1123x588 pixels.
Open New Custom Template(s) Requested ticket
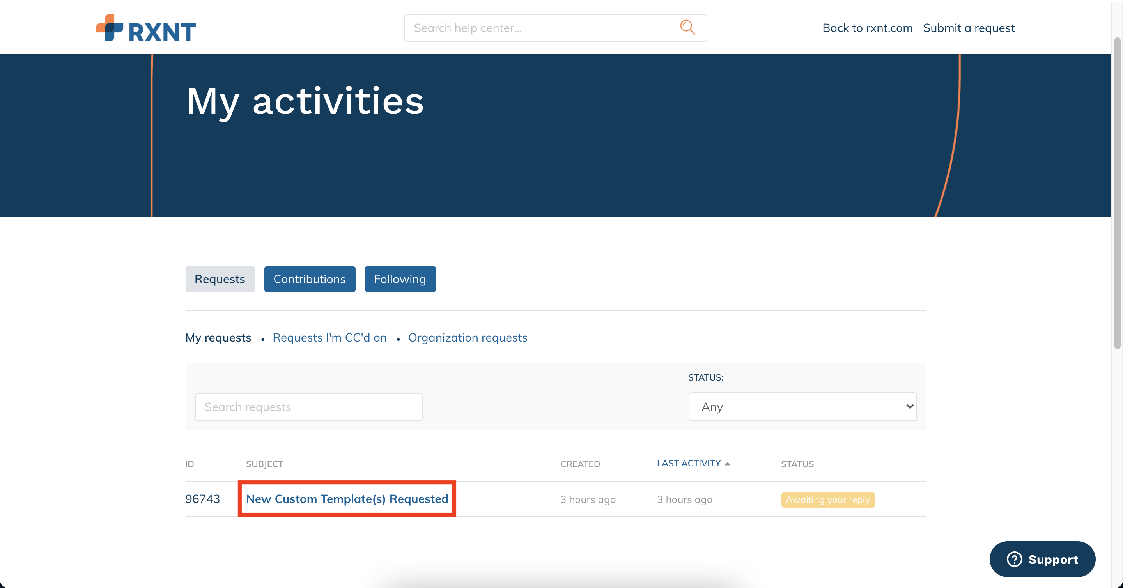[347, 499]
